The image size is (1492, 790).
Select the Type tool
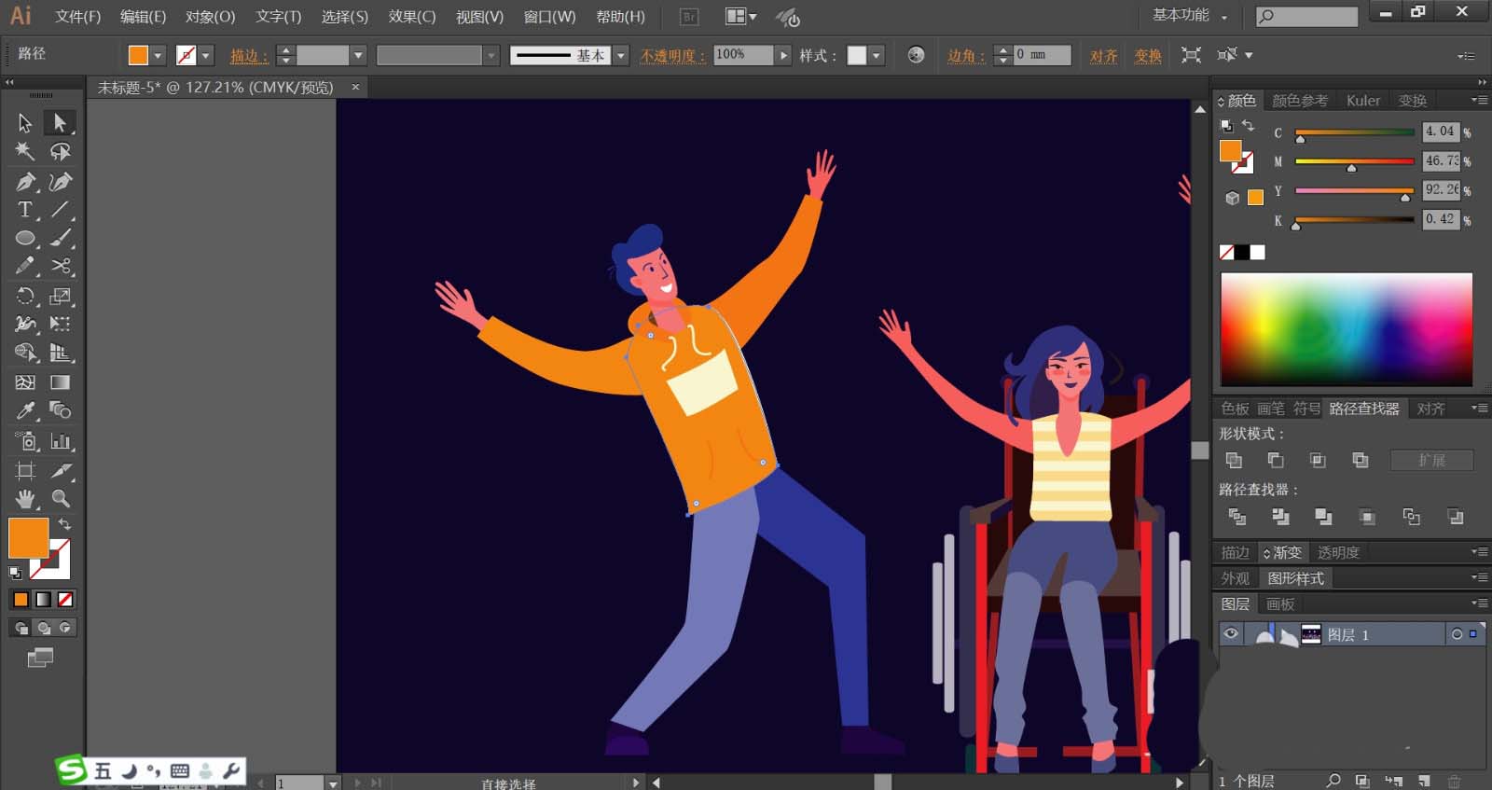click(25, 210)
